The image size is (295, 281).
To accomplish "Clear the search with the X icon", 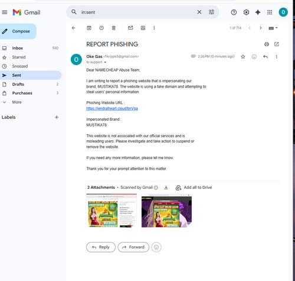I will 199,12.
